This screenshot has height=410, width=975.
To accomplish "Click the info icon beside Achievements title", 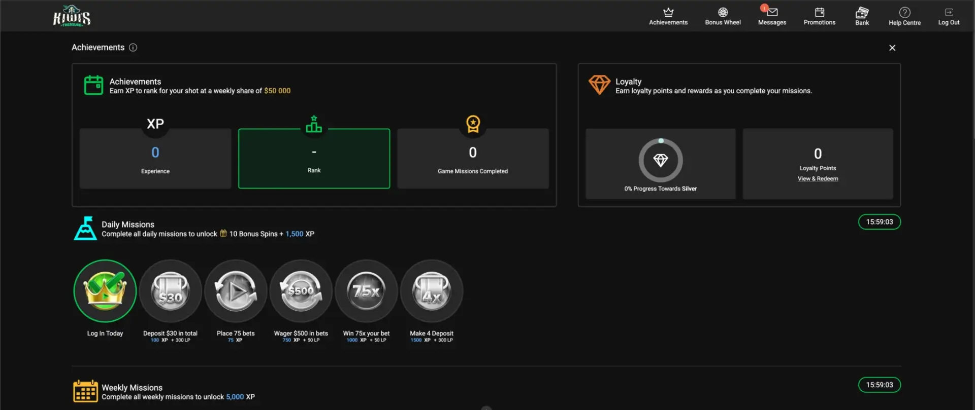I will (133, 47).
